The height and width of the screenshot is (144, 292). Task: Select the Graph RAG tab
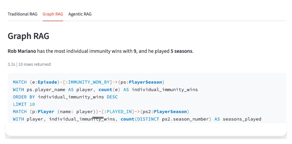coord(53,14)
